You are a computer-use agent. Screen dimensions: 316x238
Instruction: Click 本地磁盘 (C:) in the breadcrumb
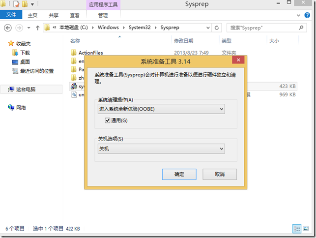(74, 28)
